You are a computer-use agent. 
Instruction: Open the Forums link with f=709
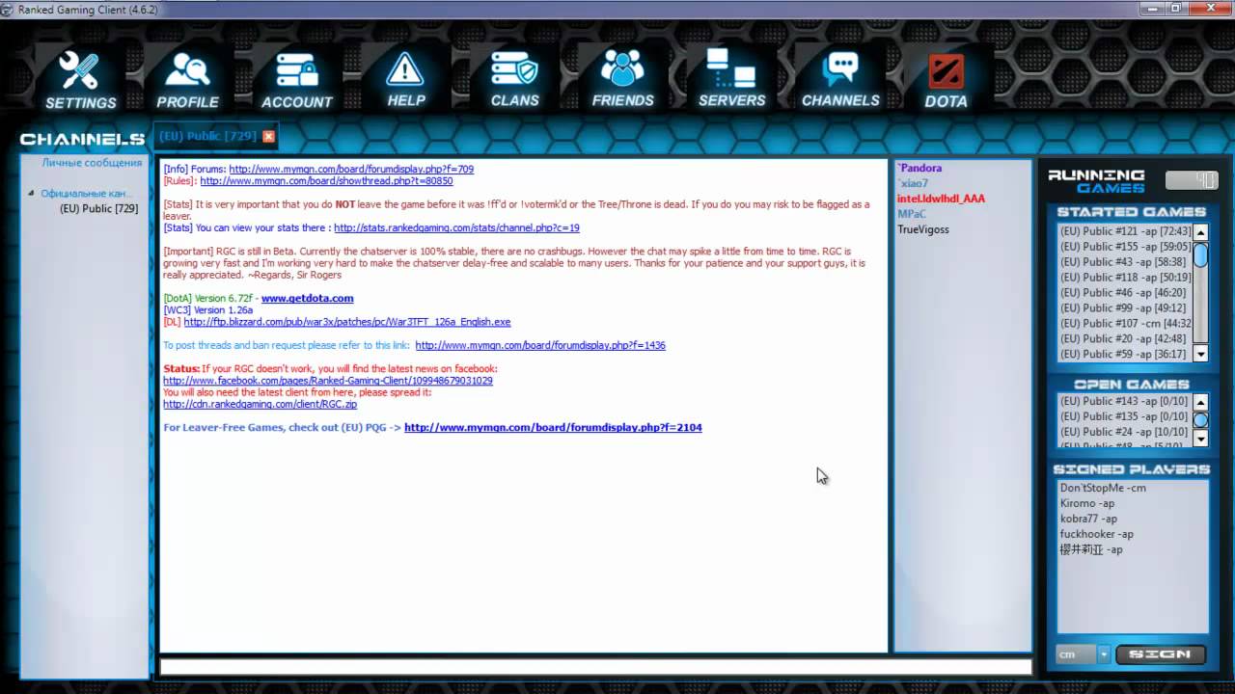tap(351, 169)
